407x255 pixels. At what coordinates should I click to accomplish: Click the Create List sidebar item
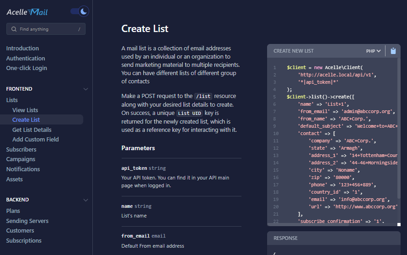pyautogui.click(x=26, y=120)
